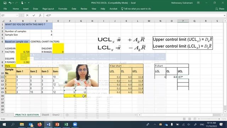Click vertical scrollbar up arrow
The height and width of the screenshot is (128, 227).
225,21
